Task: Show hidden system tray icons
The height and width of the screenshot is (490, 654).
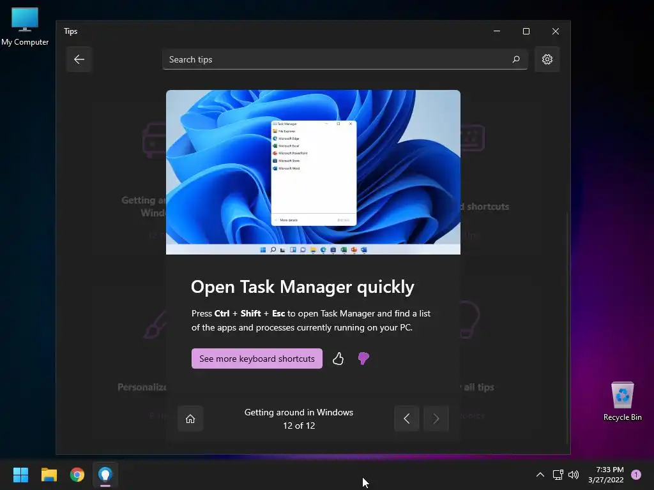Action: [x=540, y=475]
